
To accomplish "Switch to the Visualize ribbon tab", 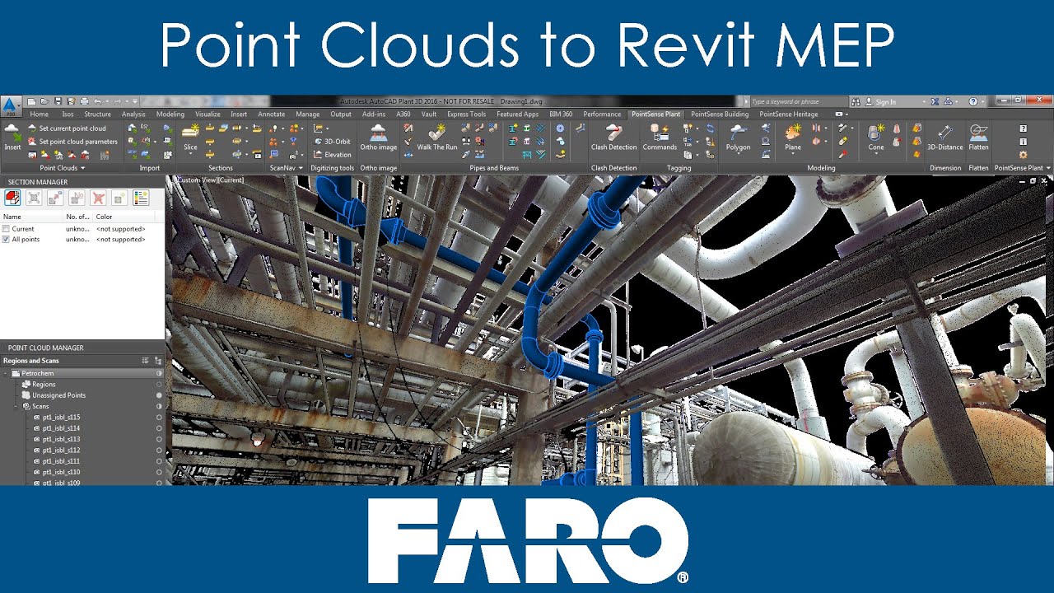I will click(x=208, y=114).
